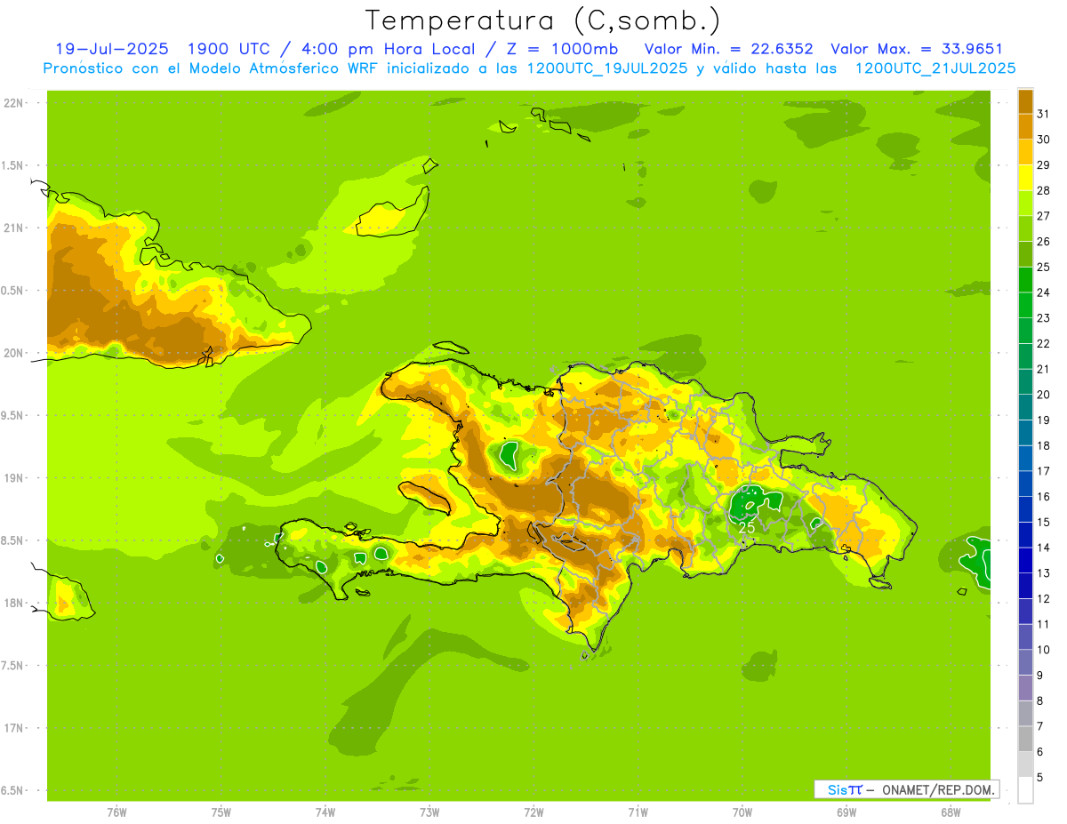Click the "73W" longitude label
1067x824 pixels.
pos(429,812)
